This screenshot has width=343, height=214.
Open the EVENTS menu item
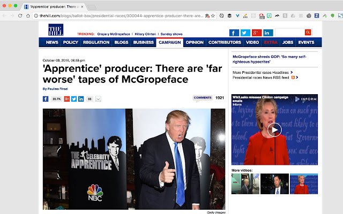[306, 42]
